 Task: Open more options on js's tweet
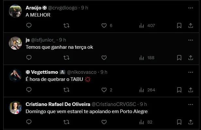[191, 40]
